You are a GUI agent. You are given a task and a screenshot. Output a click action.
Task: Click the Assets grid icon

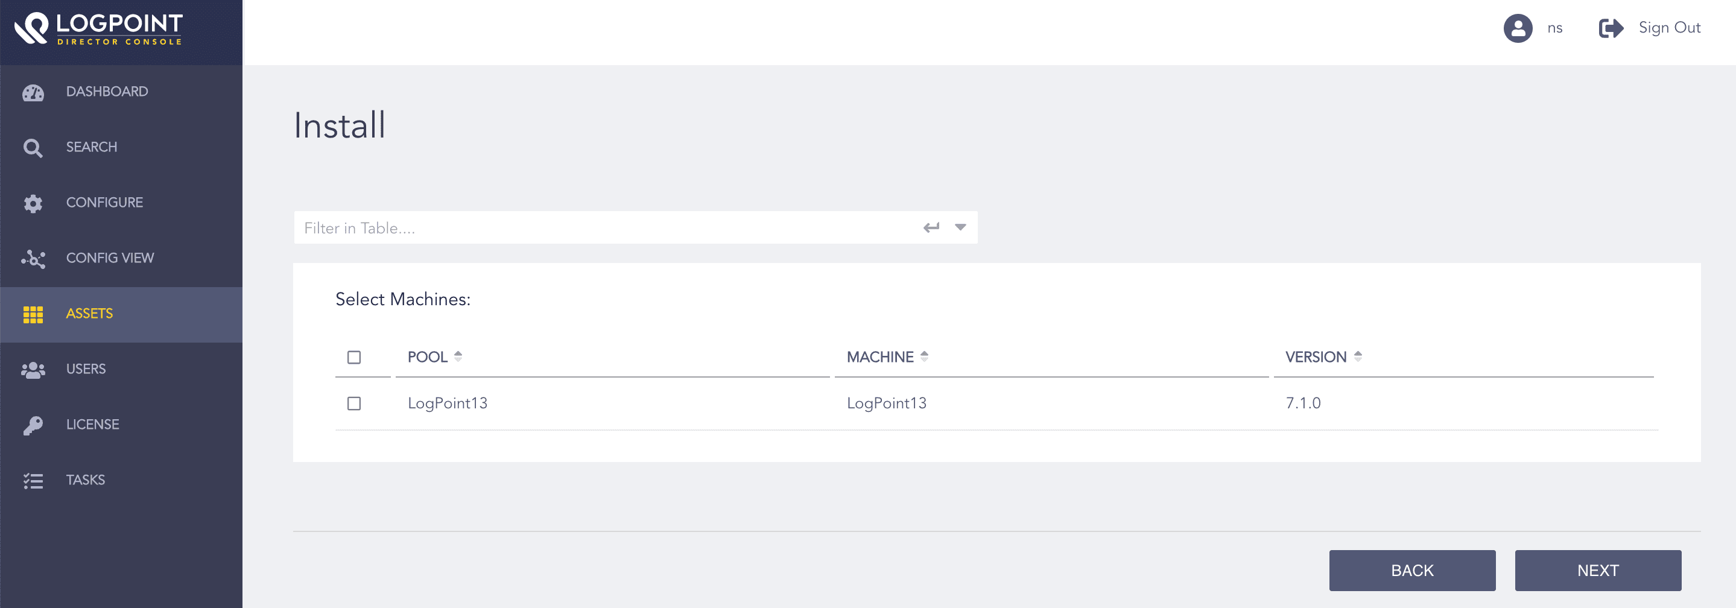click(33, 314)
